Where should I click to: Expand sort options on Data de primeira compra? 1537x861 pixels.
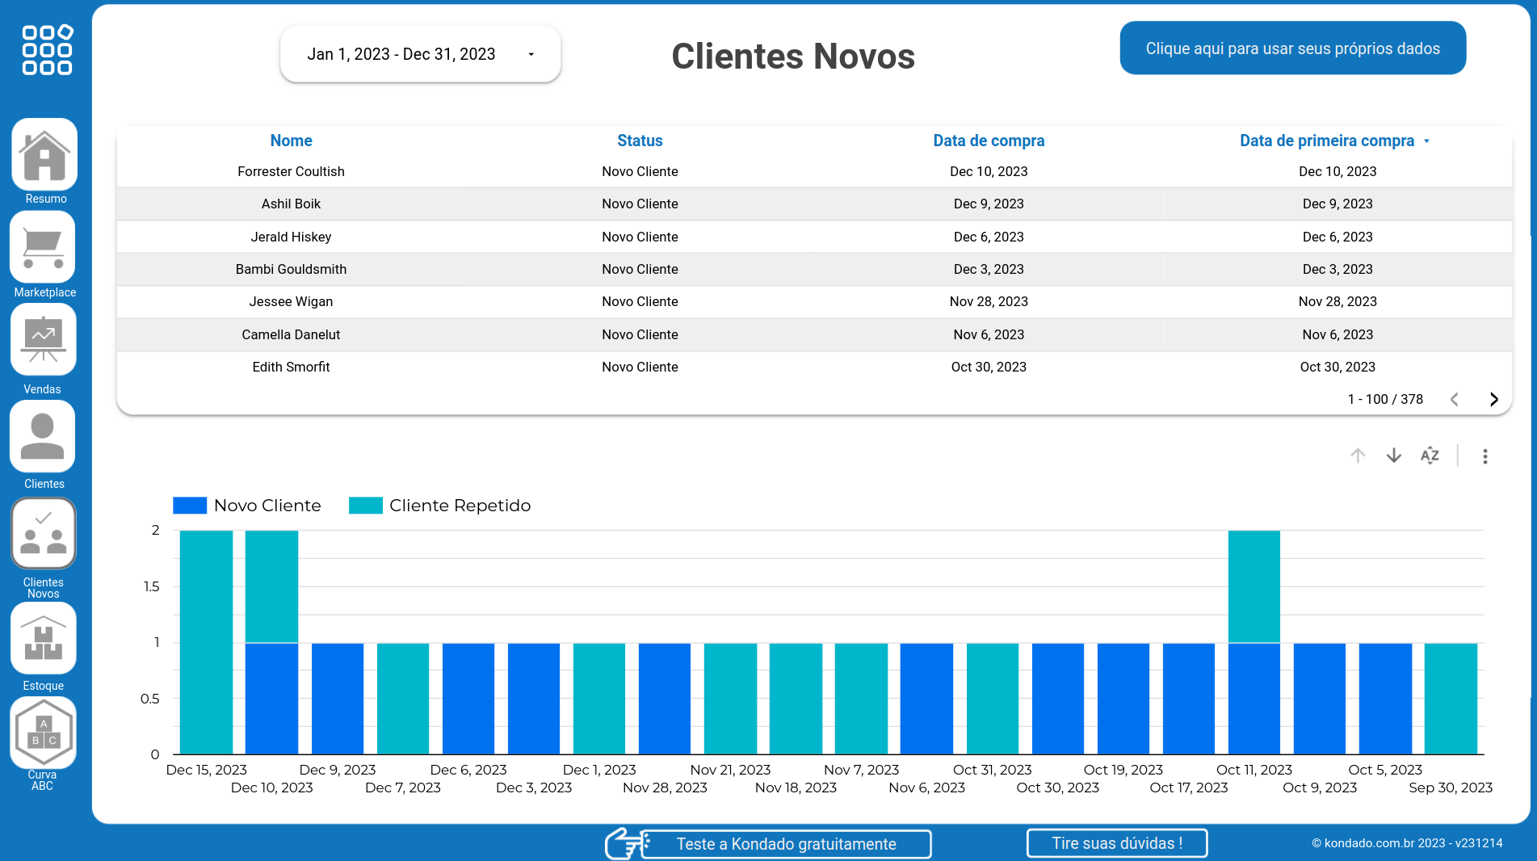(x=1426, y=141)
